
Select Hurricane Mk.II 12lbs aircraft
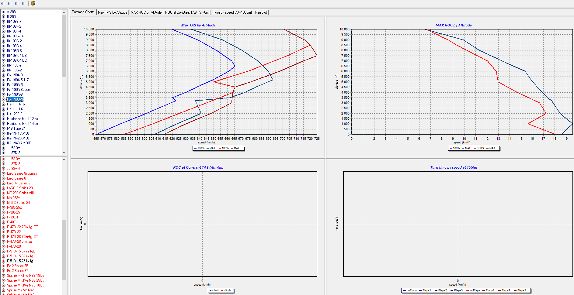click(x=22, y=119)
